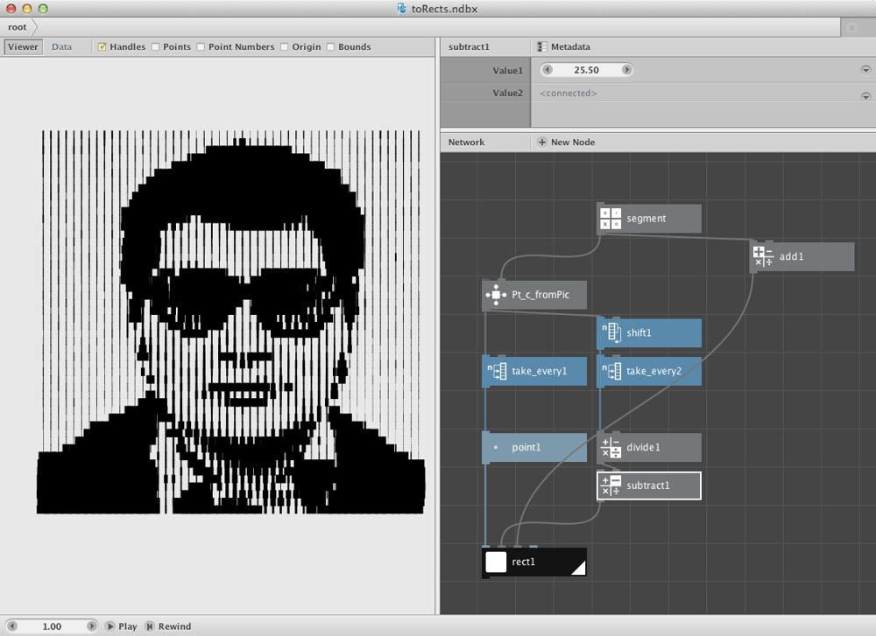
Task: Open the Value1 options dropdown arrow
Action: tap(865, 70)
